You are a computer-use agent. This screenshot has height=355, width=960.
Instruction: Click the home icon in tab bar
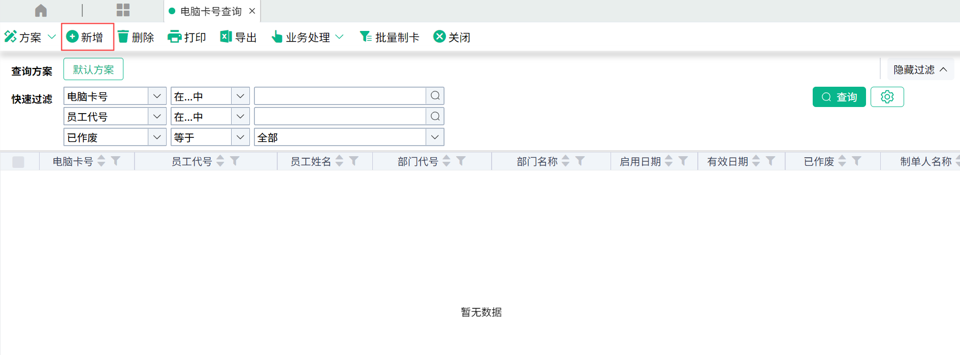[41, 11]
